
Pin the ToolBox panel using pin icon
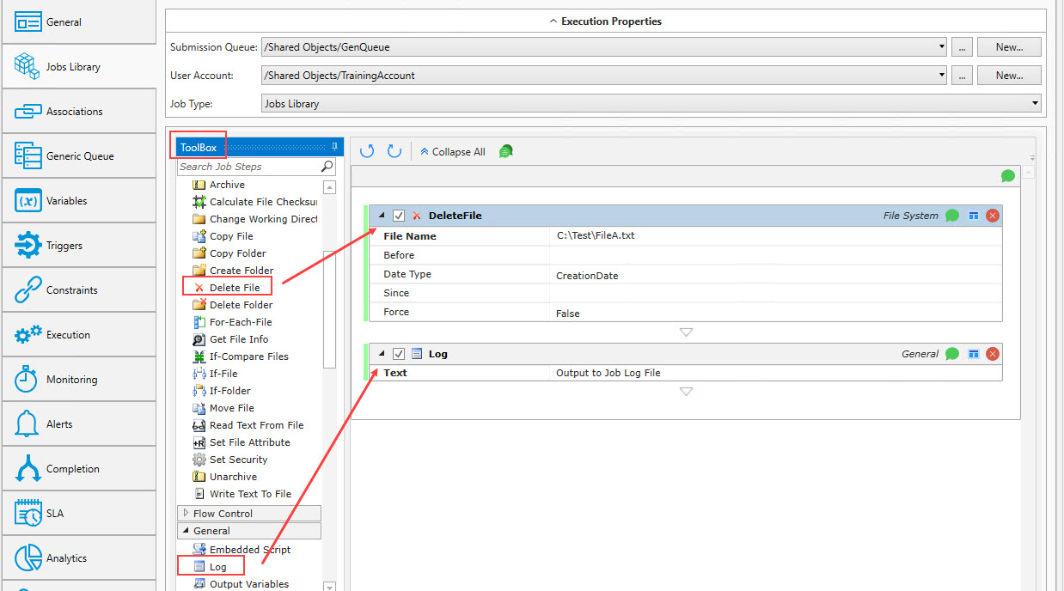tap(335, 148)
